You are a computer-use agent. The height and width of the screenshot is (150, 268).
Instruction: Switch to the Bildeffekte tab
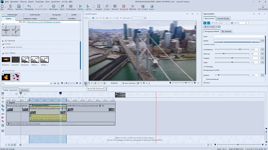pos(53,19)
